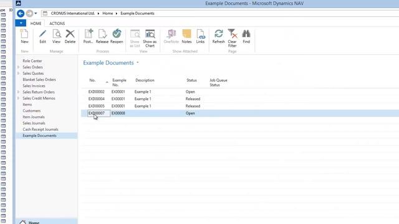Click the EXD00007 No. cell
Viewport: 399px width, 224px height.
click(x=99, y=113)
